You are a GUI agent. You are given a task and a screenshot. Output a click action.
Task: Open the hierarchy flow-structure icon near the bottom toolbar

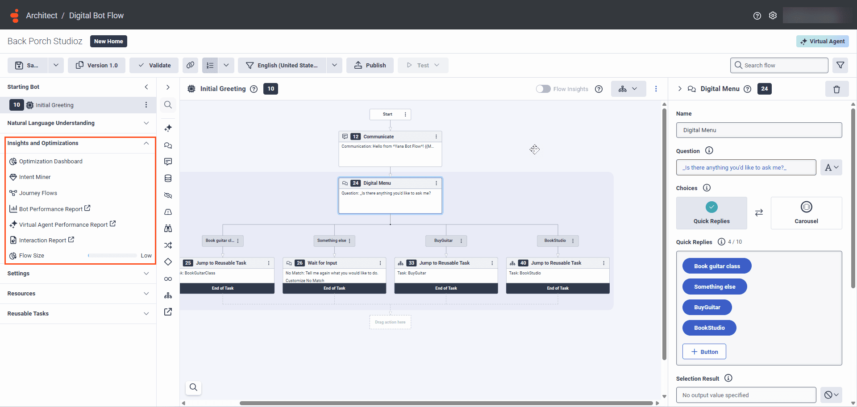168,295
